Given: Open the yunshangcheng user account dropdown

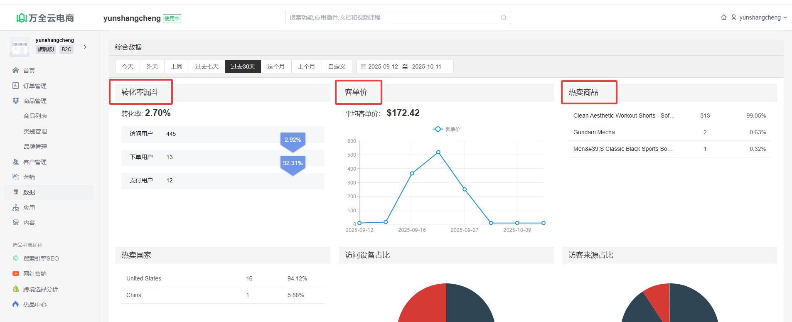Looking at the screenshot, I should tap(760, 17).
